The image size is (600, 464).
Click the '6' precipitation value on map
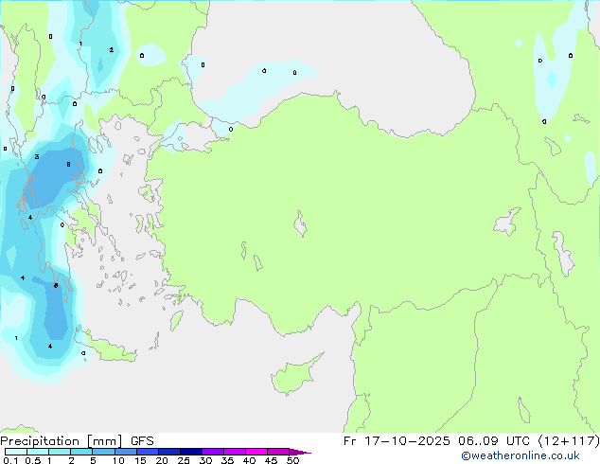click(x=56, y=286)
